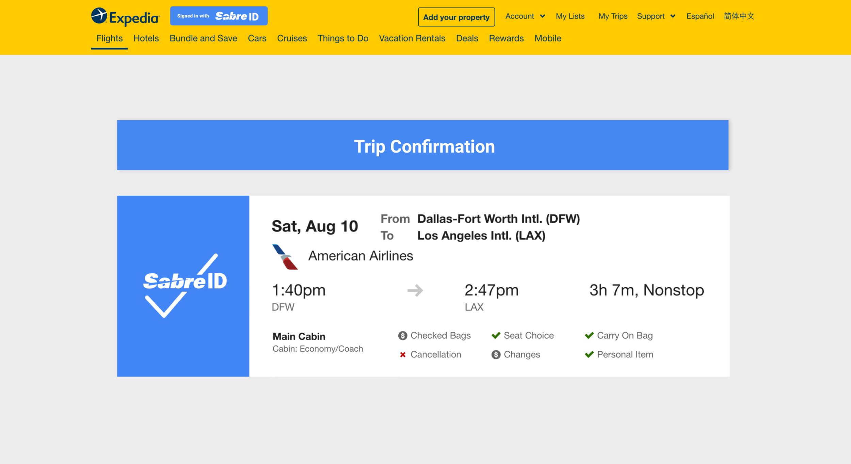Switch language to Español
This screenshot has height=464, width=851.
point(700,16)
